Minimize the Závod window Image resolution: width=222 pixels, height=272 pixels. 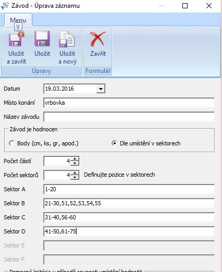(x=162, y=6)
